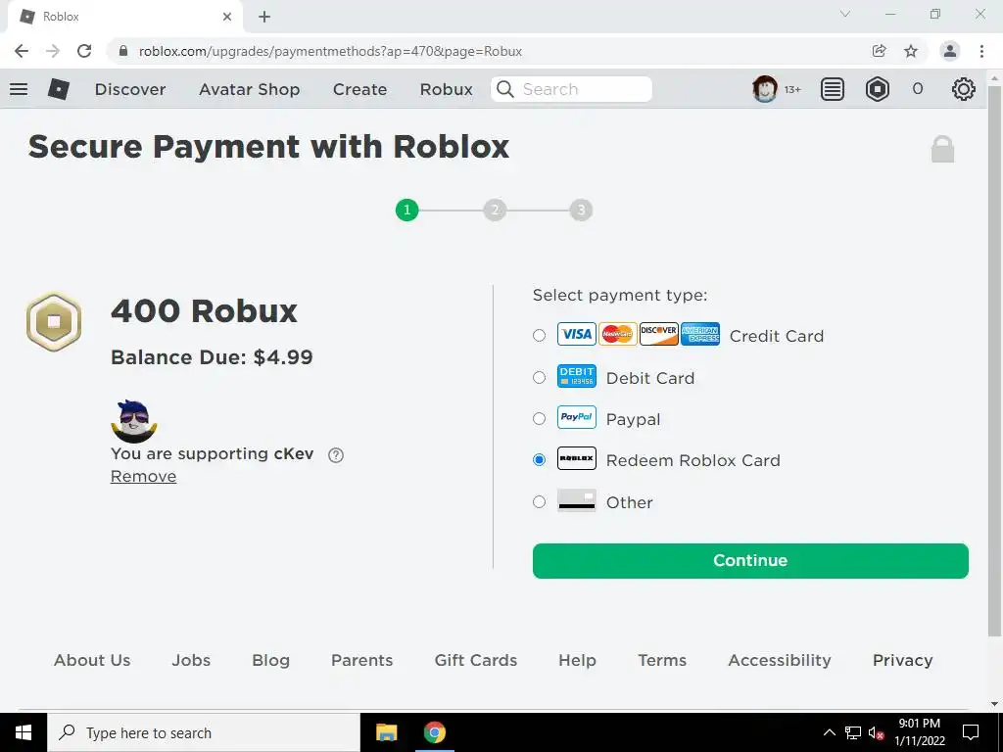Open Chrome from the taskbar
Screen dimensions: 1003x752
[x=434, y=732]
